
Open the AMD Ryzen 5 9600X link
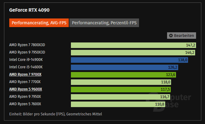pos(25,89)
